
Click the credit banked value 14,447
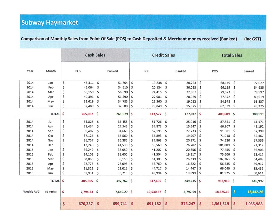click(191, 168)
